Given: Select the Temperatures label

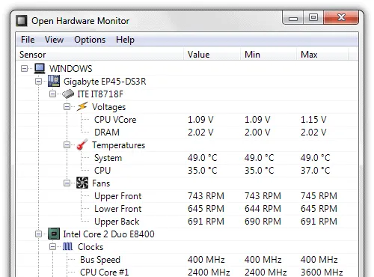Looking at the screenshot, I should [119, 145].
